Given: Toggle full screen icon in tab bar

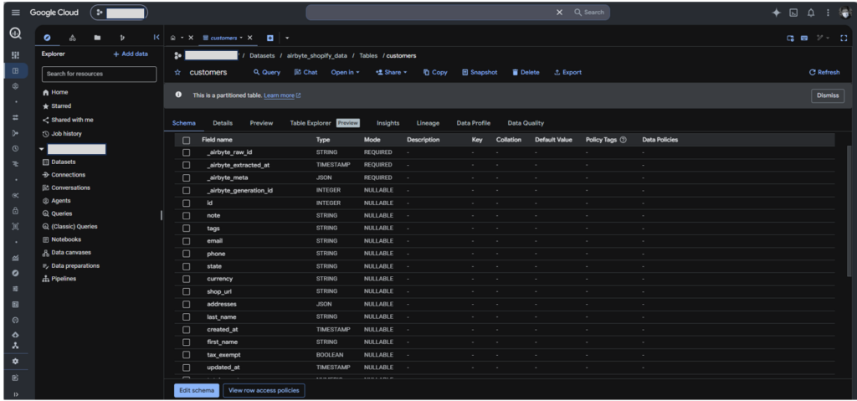Looking at the screenshot, I should 844,38.
